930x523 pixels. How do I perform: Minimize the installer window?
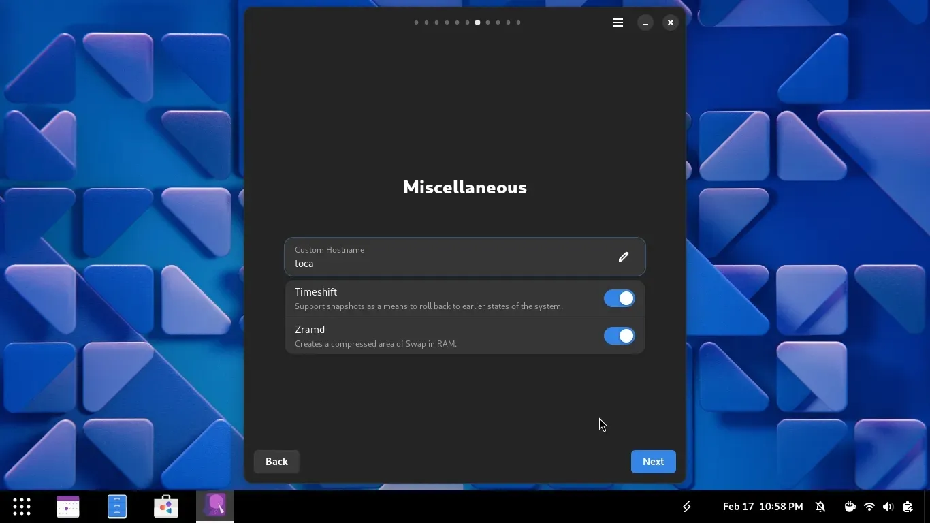click(x=645, y=22)
